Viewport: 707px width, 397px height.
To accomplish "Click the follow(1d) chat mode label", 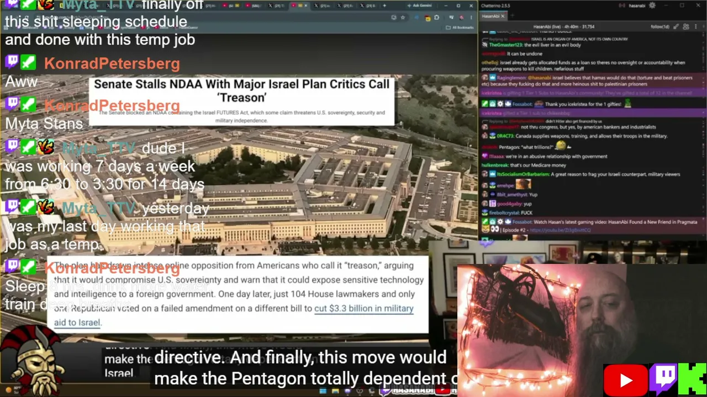I will click(x=660, y=26).
